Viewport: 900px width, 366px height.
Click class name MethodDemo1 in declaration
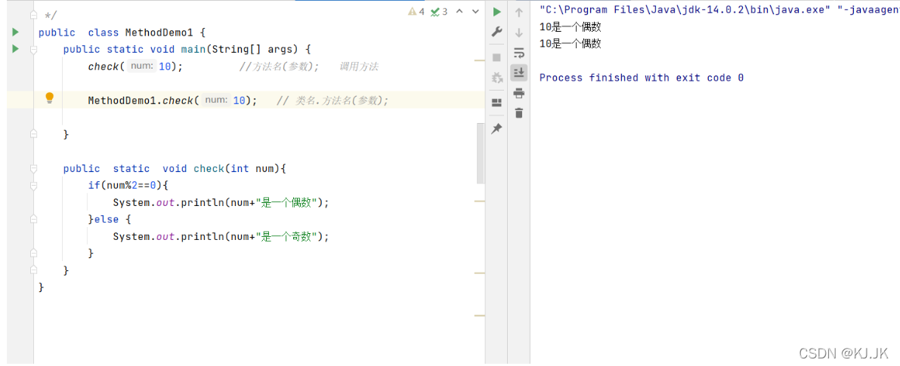[159, 32]
